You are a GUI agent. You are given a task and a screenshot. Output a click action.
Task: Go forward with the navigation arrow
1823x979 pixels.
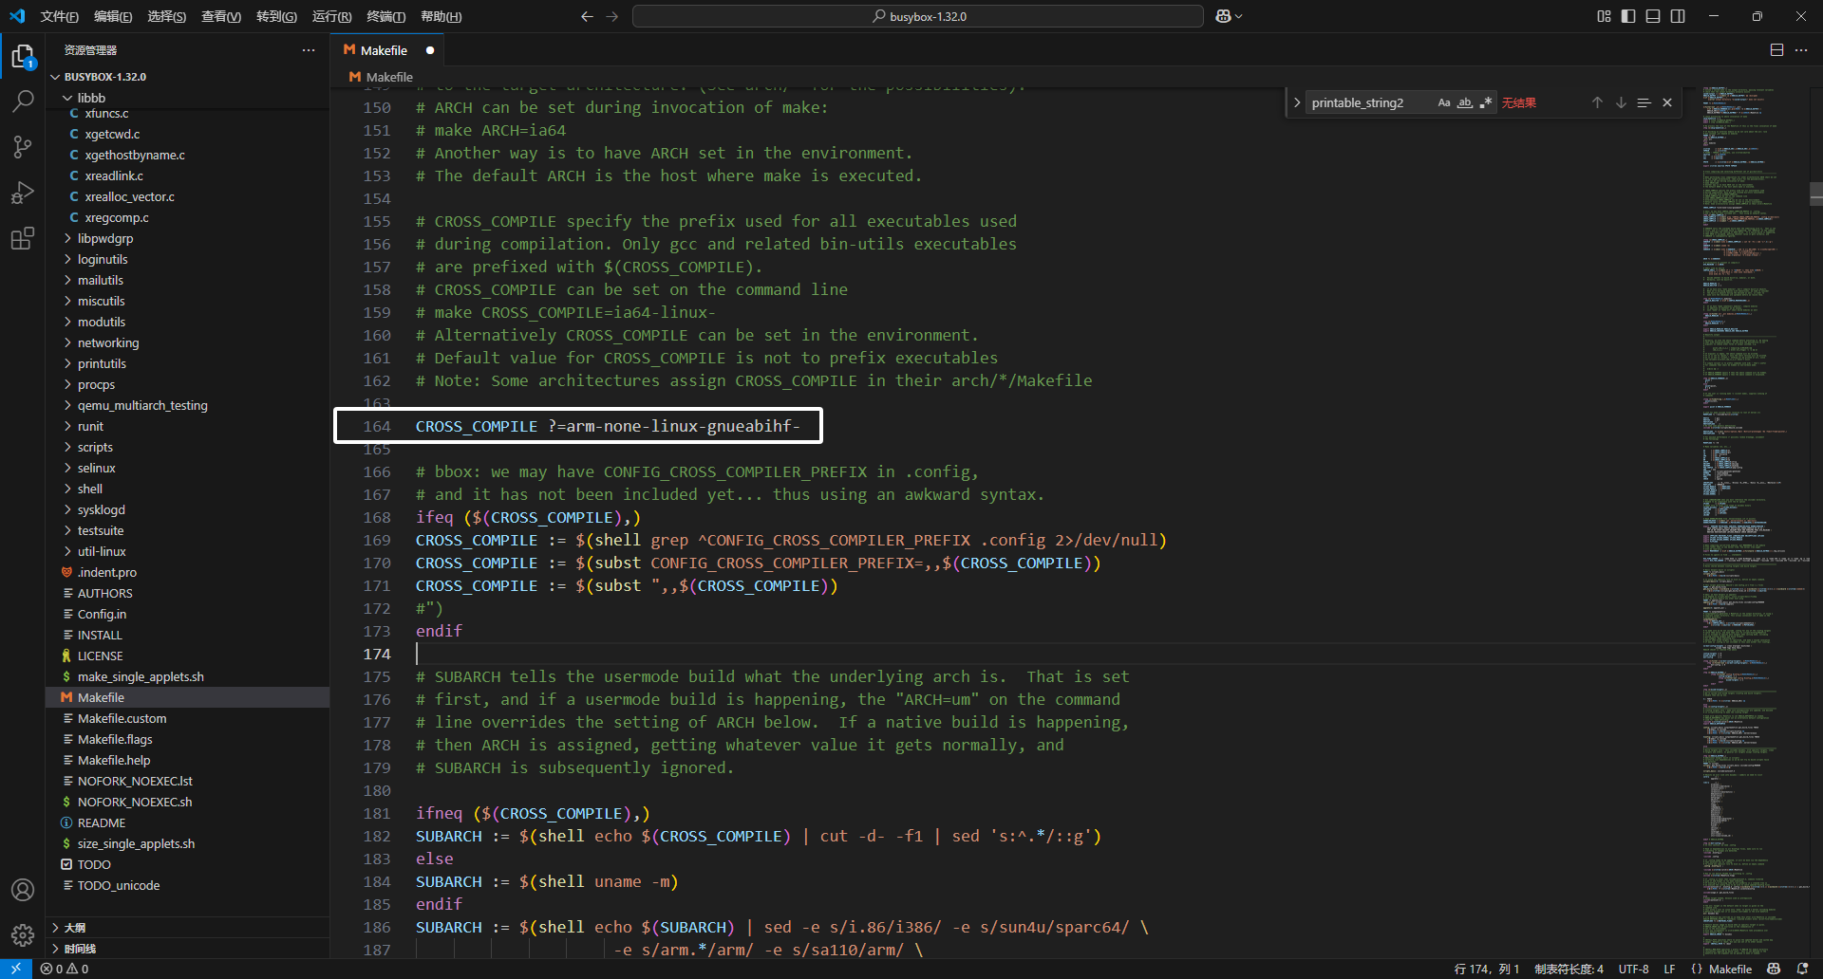point(611,16)
